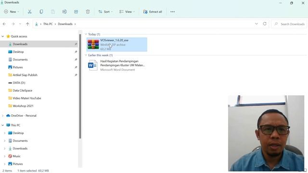Select Pictures under Quick access

[x=18, y=67]
